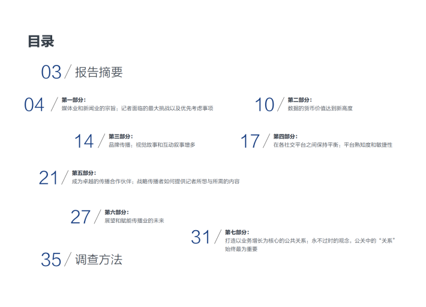
Task: Open 打造以业务增长为核心的公共关系 line
Action: click(x=310, y=241)
